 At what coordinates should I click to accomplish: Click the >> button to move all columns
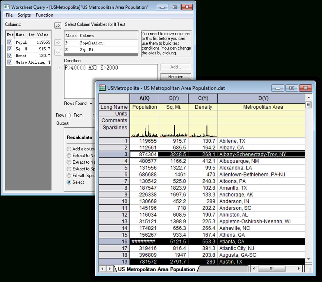point(58,26)
